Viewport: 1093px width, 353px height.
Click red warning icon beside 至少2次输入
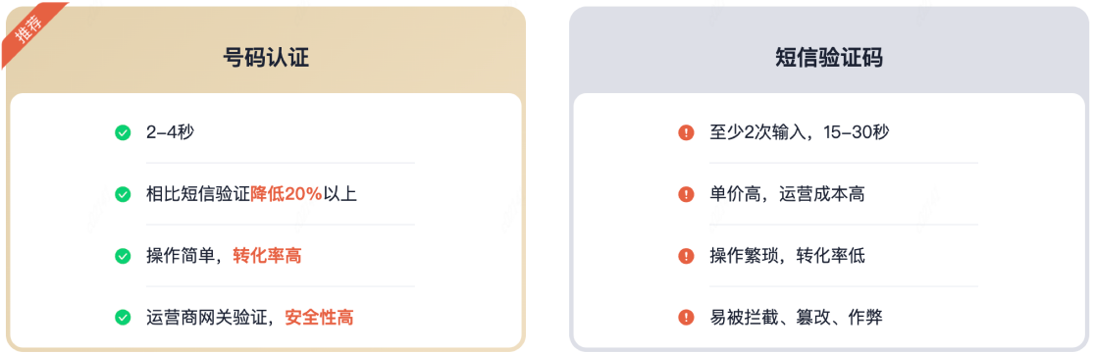(x=686, y=132)
